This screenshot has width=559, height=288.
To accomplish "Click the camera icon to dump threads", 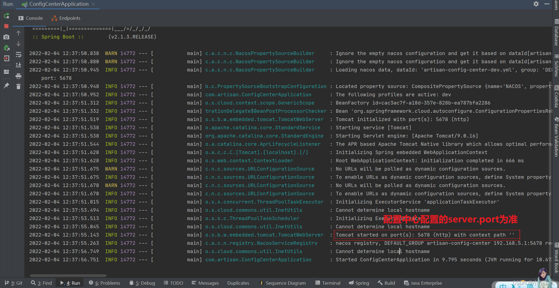I will pyautogui.click(x=6, y=37).
